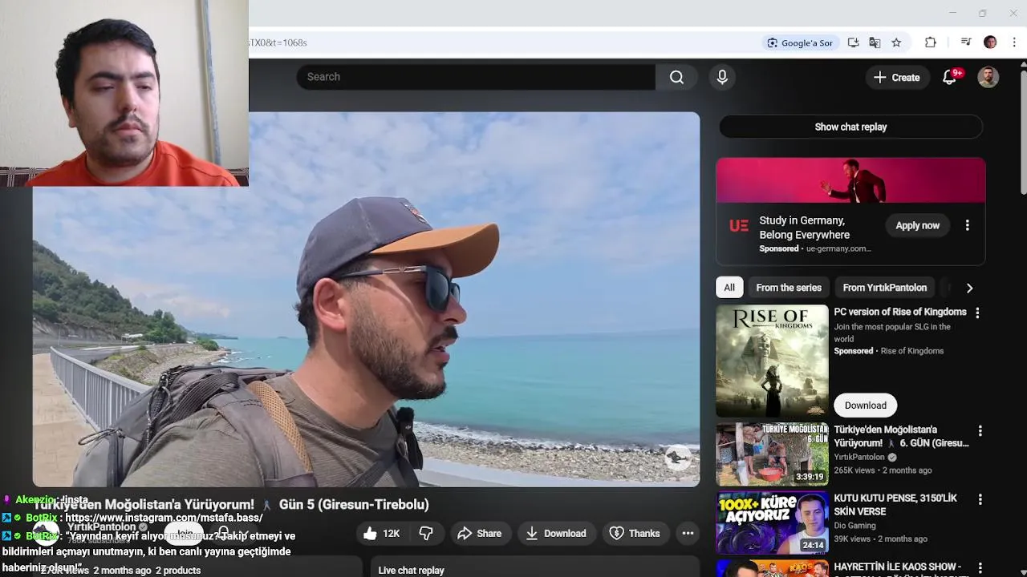Image resolution: width=1027 pixels, height=577 pixels.
Task: Click Apply now on the Germany ad
Action: tap(917, 225)
